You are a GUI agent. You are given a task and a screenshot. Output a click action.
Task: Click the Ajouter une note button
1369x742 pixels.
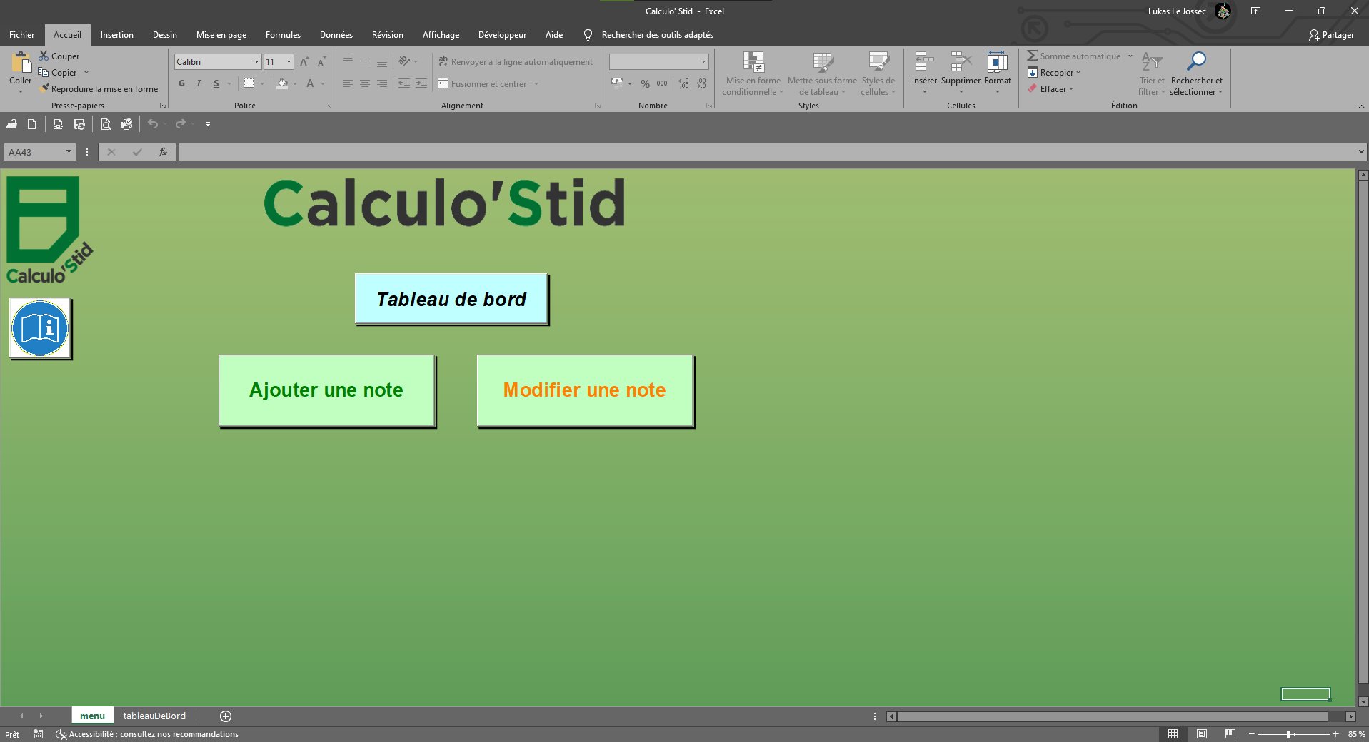click(326, 390)
